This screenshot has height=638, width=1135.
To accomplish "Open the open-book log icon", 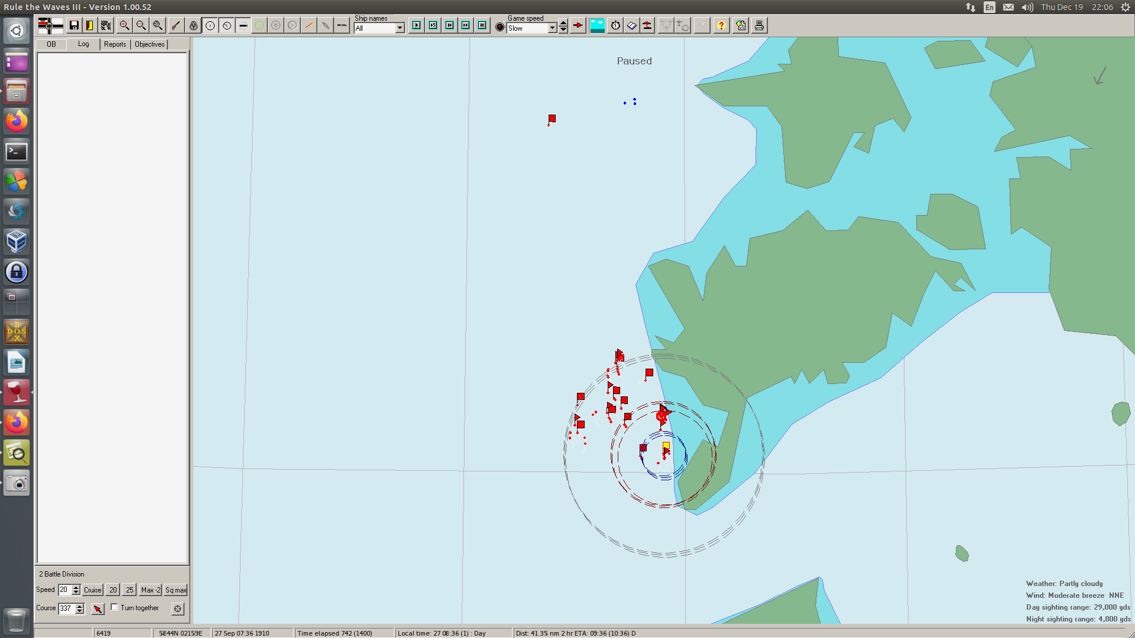I will point(632,25).
